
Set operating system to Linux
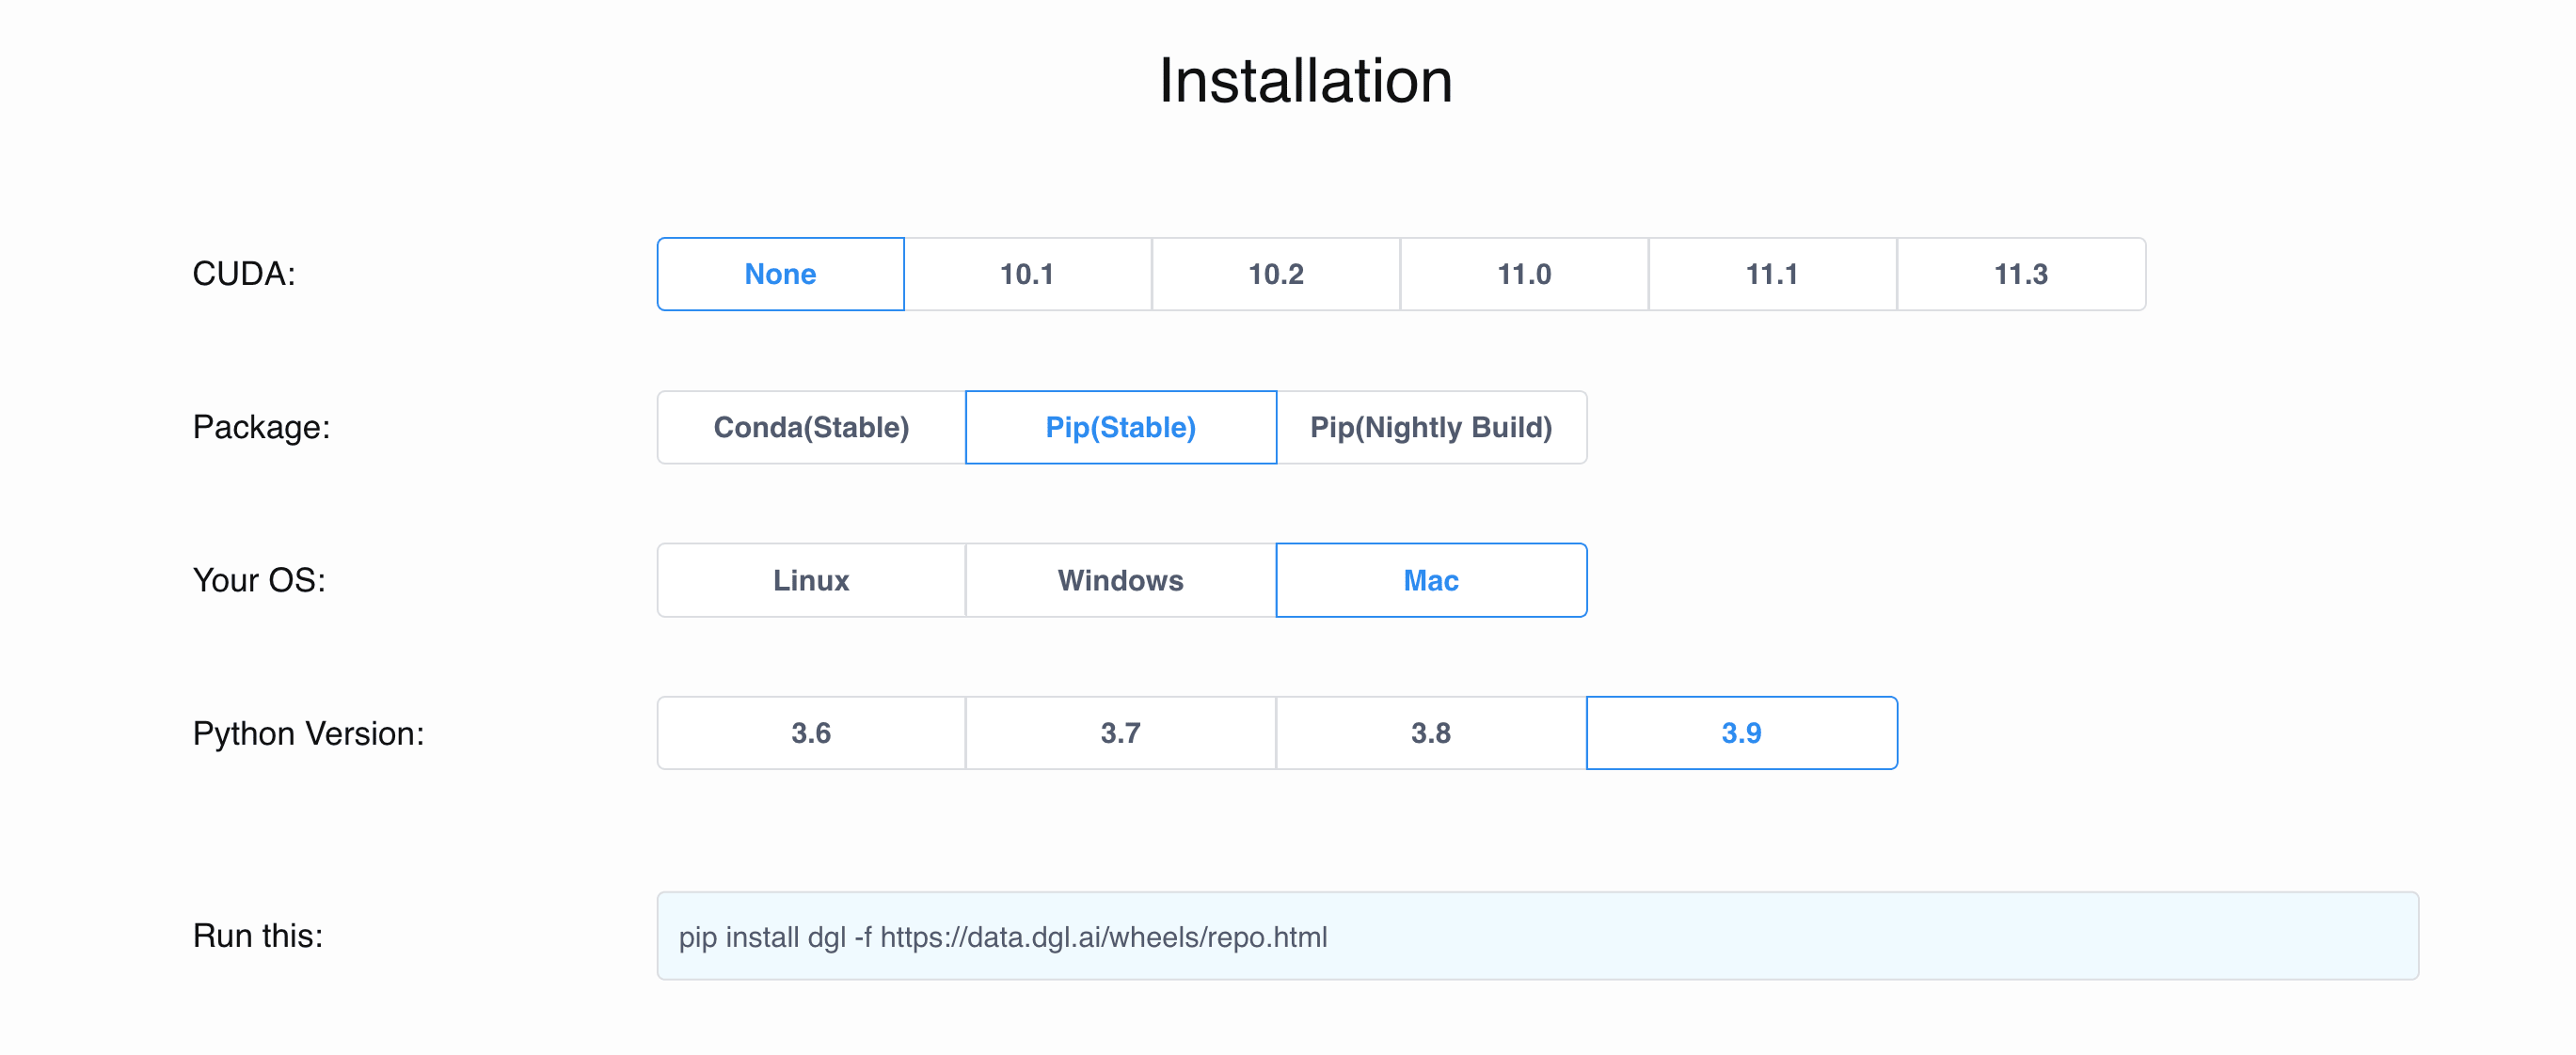coord(810,579)
